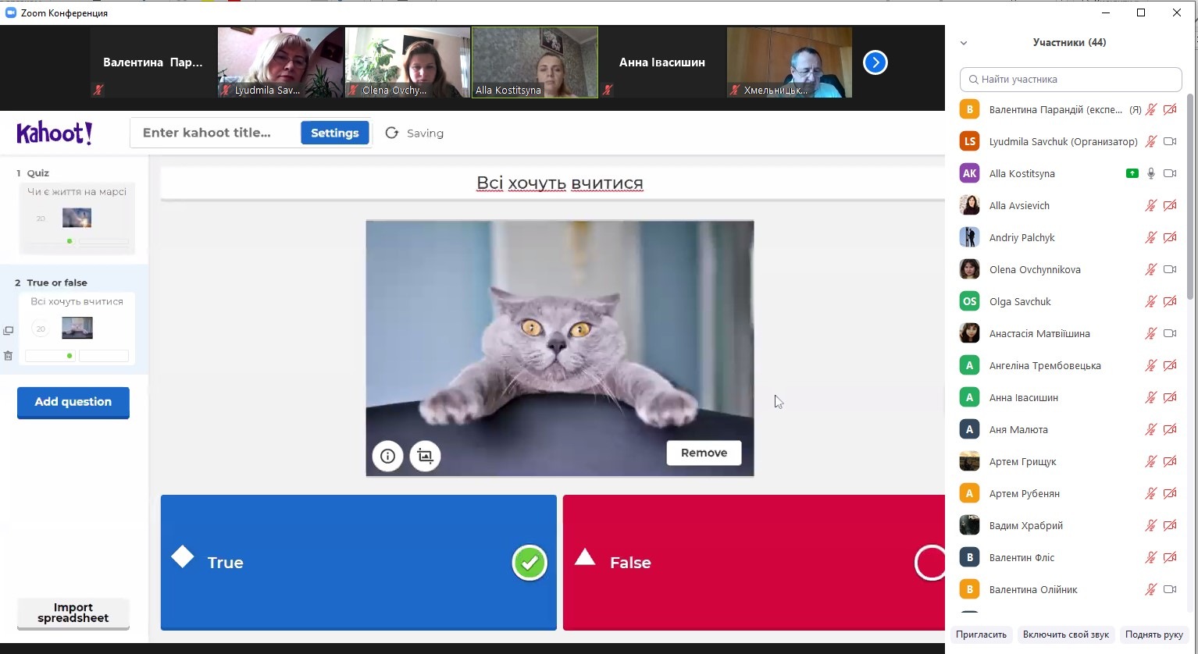The width and height of the screenshot is (1198, 654).
Task: Open the kahoot Settings button
Action: 334,133
